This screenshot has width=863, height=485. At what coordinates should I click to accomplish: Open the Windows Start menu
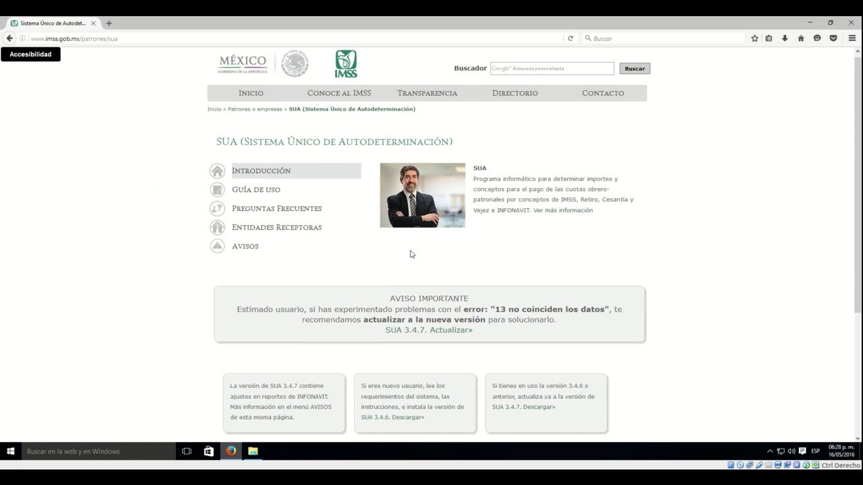coord(11,451)
